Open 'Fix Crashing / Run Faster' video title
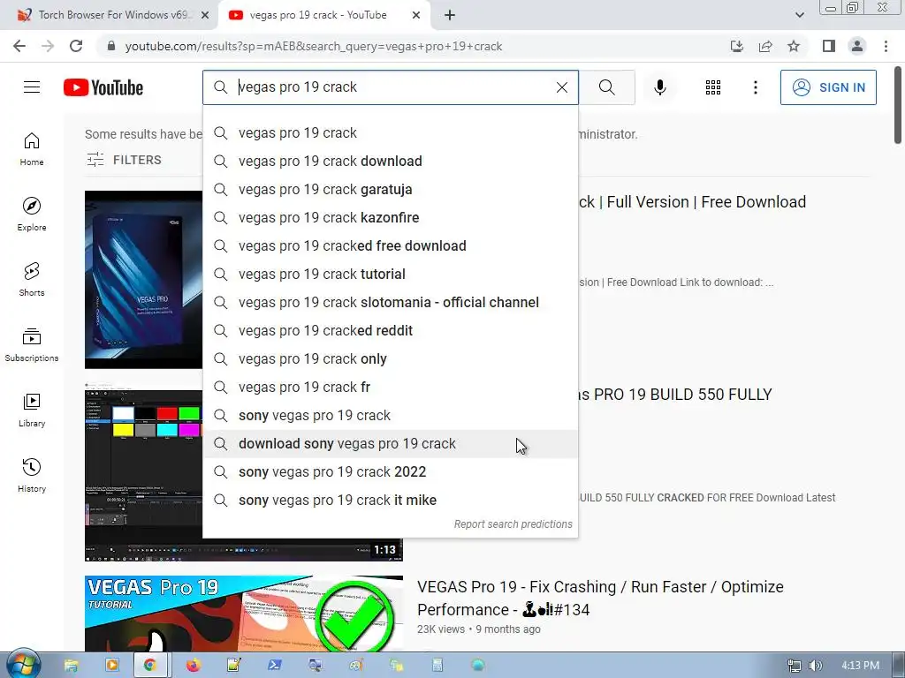905x678 pixels. 600,598
